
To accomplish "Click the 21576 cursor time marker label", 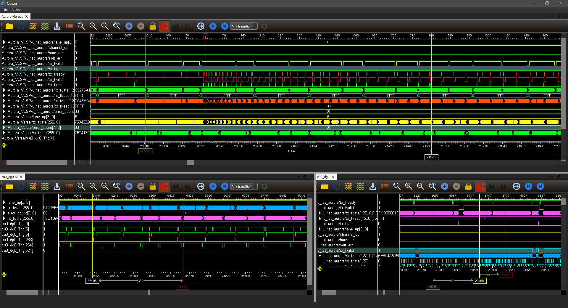I will point(431,157).
